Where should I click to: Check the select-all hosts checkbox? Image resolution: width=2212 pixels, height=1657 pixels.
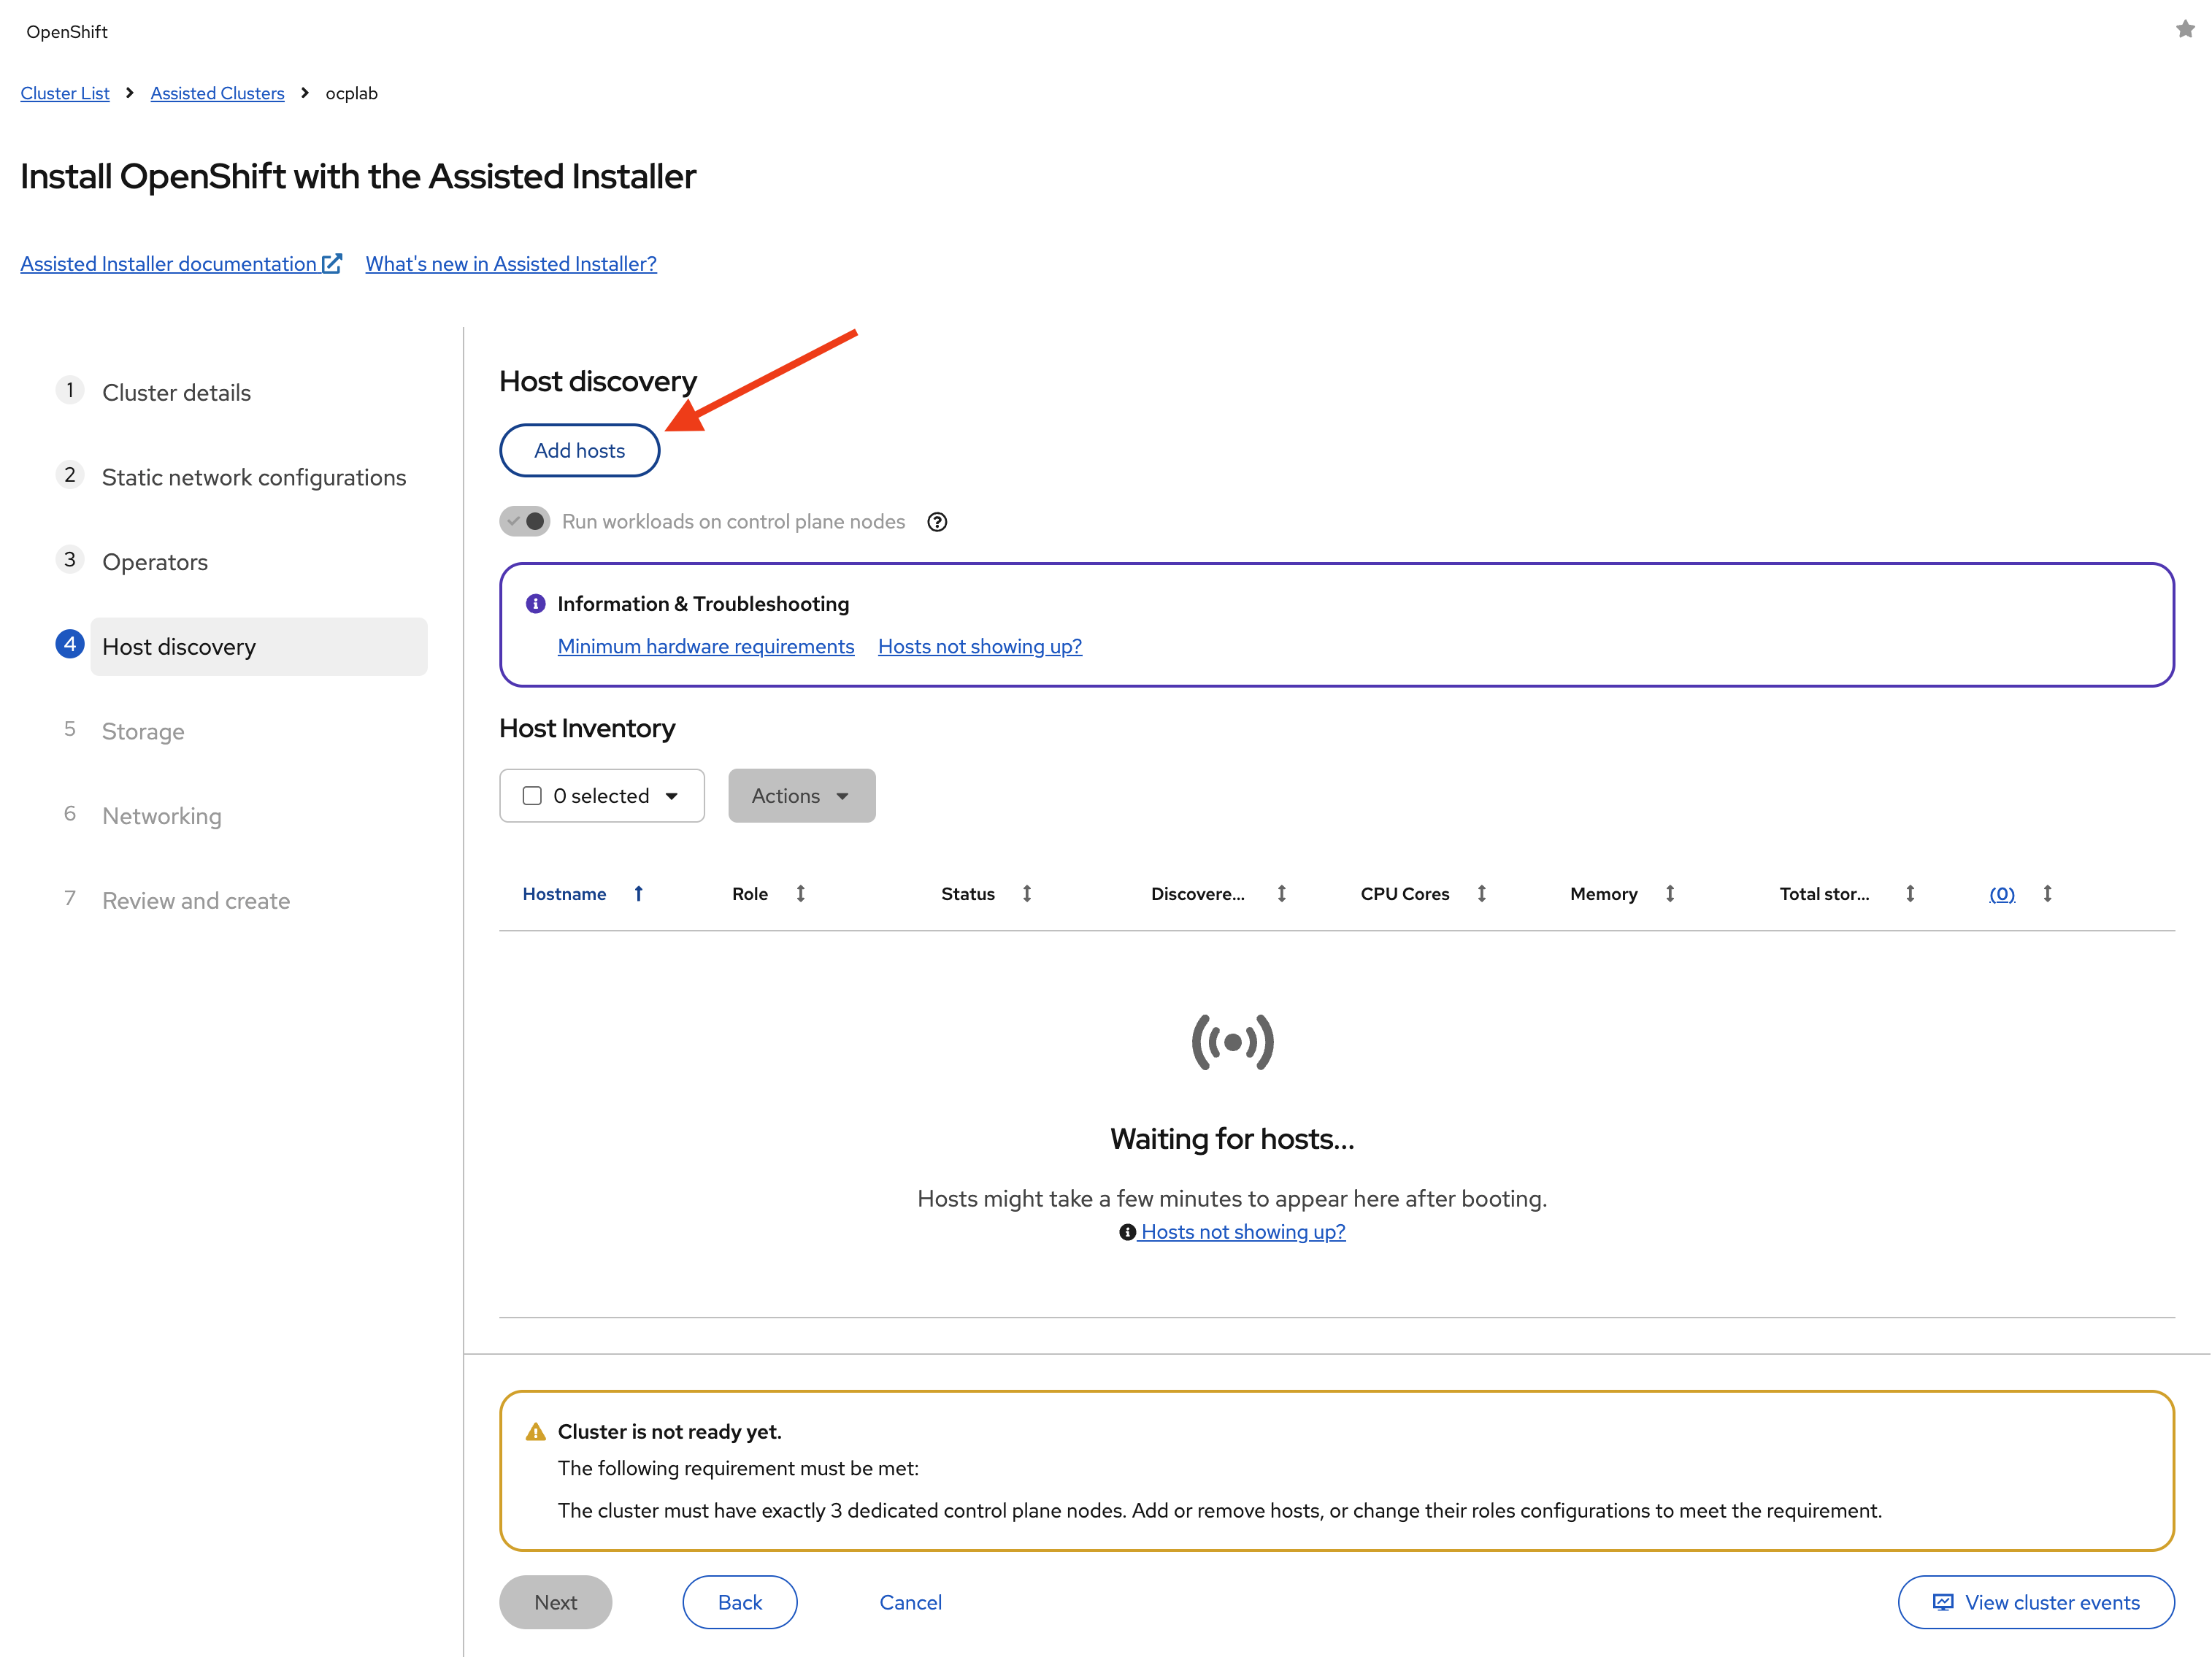pyautogui.click(x=532, y=795)
